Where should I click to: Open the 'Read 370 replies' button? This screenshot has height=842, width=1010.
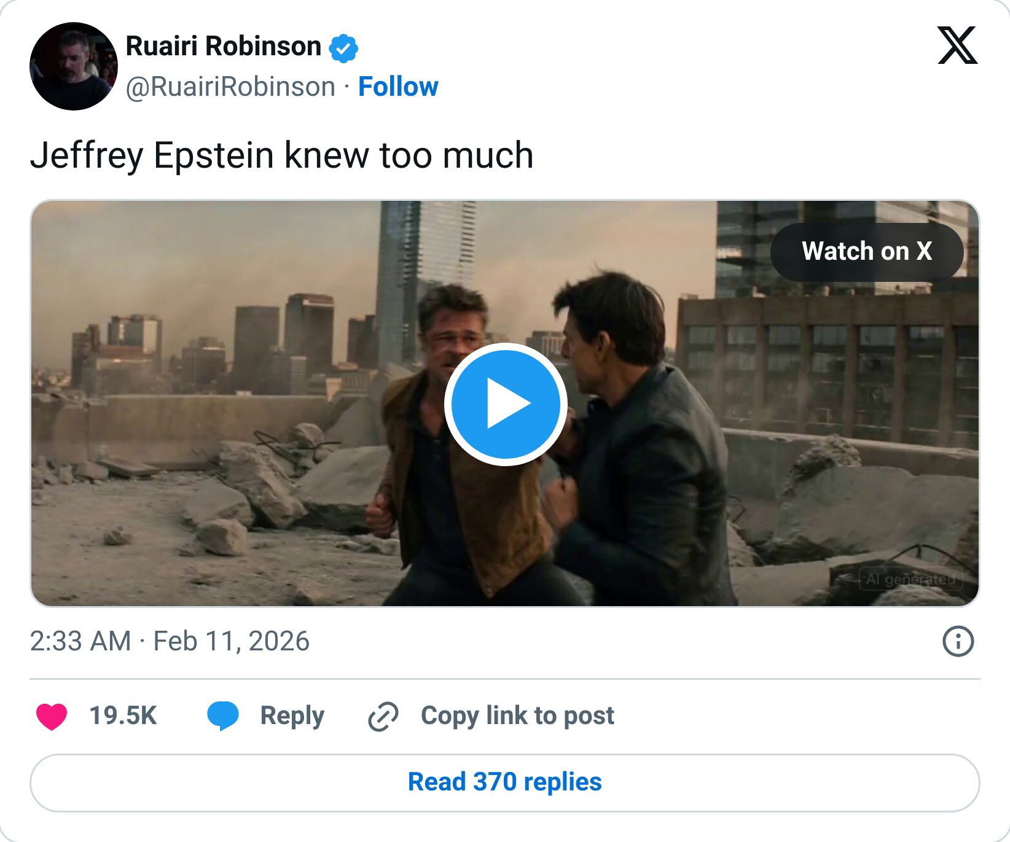point(505,782)
